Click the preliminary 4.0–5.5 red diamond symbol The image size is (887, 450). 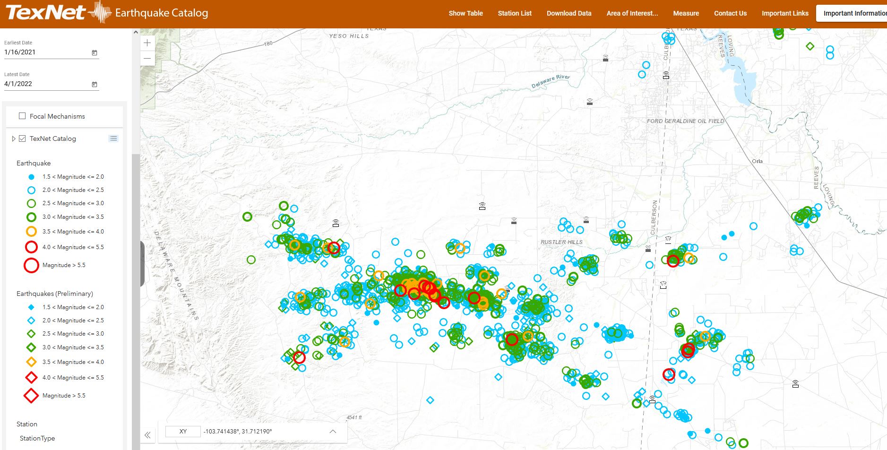point(31,378)
